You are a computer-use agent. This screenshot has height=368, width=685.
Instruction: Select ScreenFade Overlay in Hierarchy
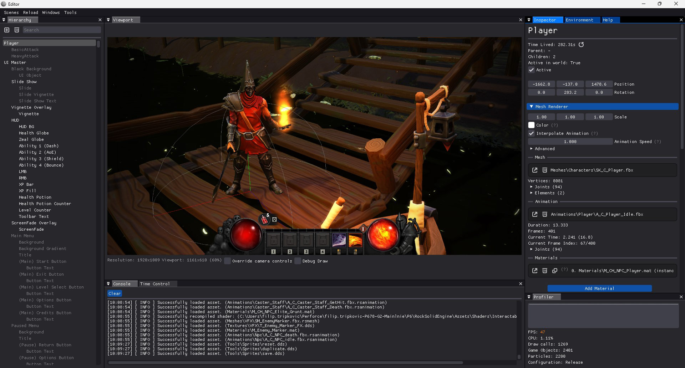pos(34,223)
